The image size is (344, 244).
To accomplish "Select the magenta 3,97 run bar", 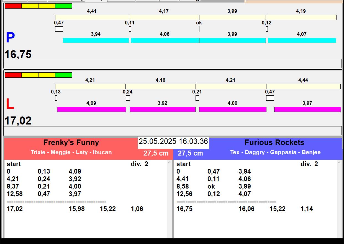I will click(x=307, y=109).
